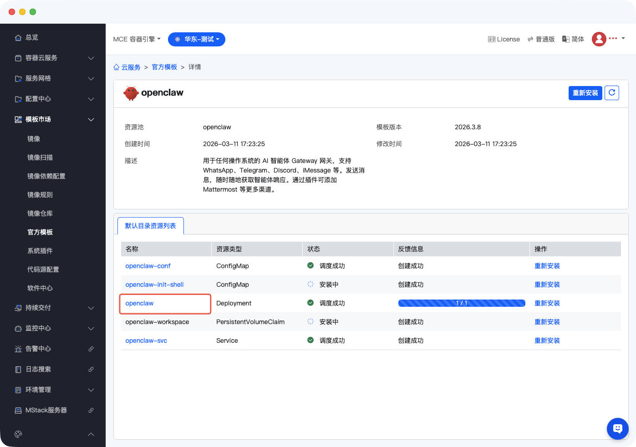Click the user avatar icon

599,39
